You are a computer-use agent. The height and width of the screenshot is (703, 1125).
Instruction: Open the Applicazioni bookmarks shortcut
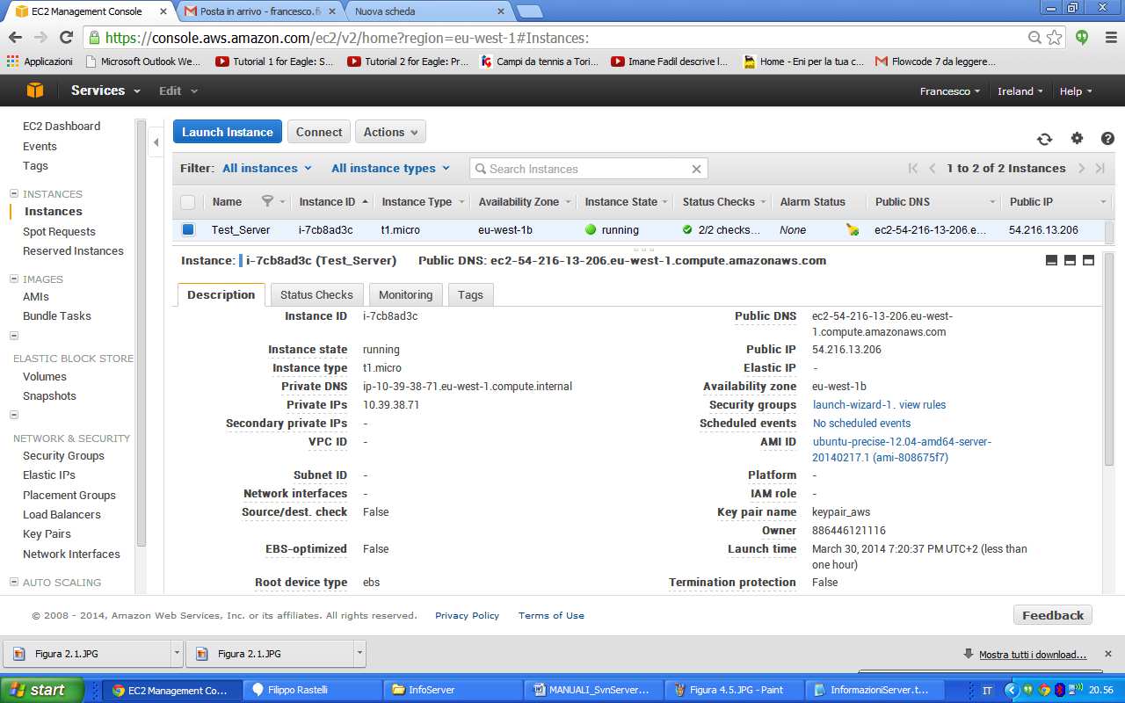pos(40,62)
